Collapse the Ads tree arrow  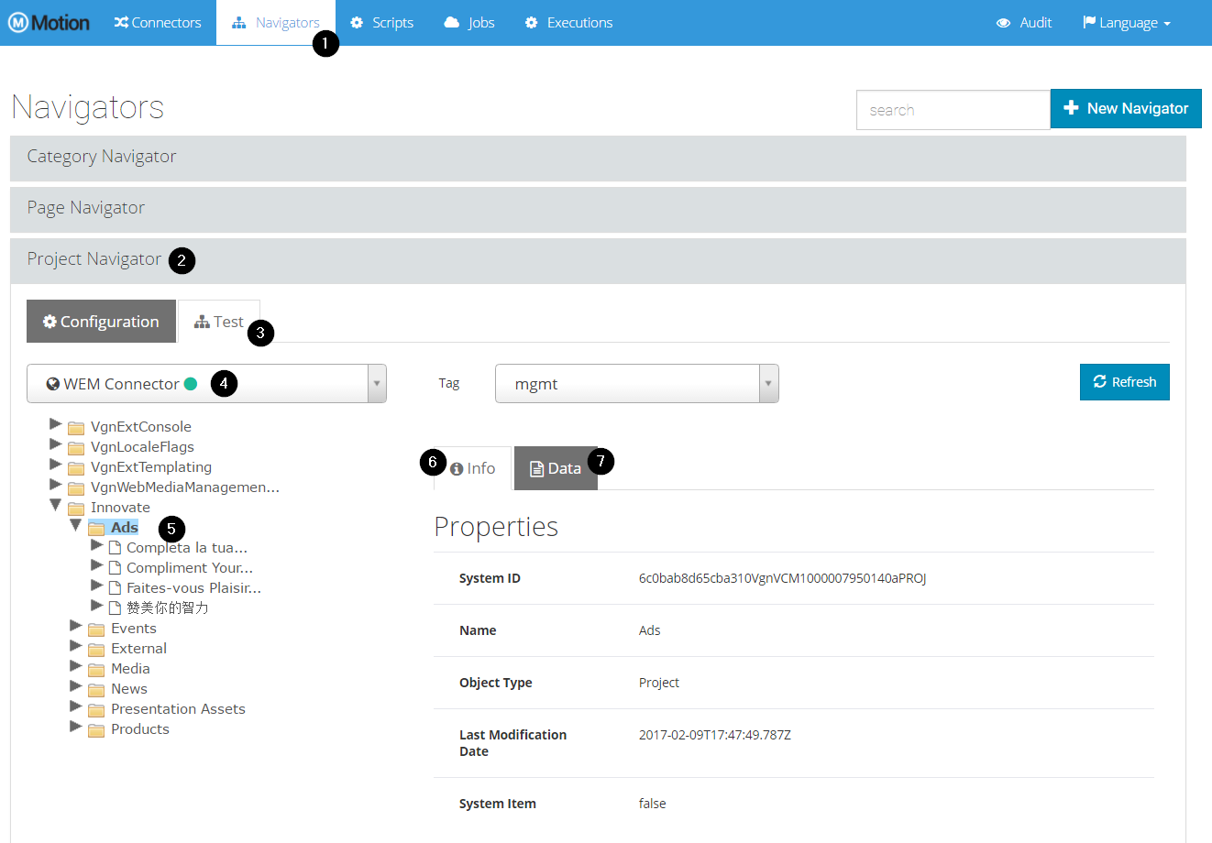coord(75,525)
